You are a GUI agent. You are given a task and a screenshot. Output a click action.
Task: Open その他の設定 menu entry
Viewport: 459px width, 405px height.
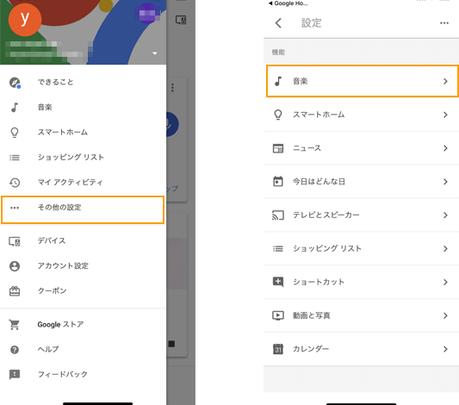83,210
